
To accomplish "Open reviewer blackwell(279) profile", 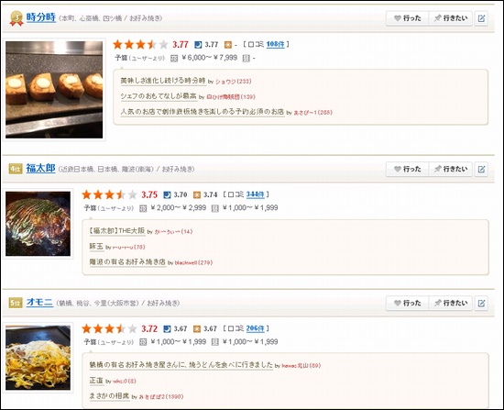I will 193,262.
